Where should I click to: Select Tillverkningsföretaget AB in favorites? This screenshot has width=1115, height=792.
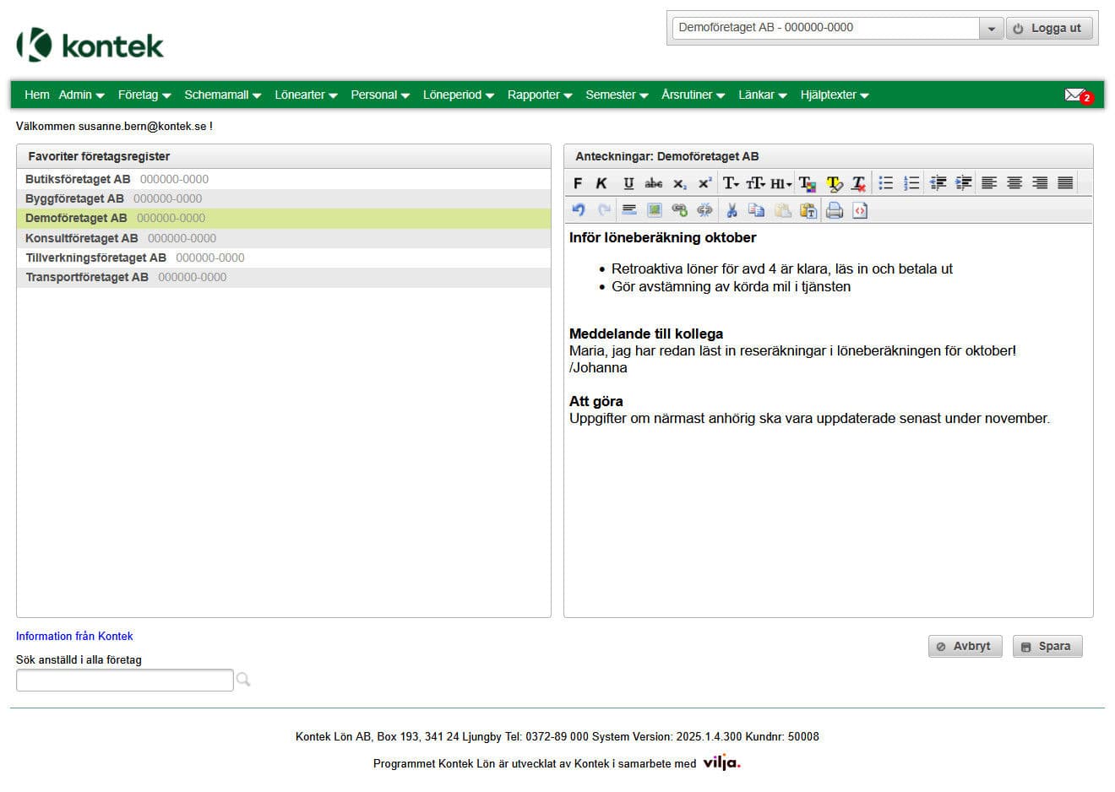[284, 258]
